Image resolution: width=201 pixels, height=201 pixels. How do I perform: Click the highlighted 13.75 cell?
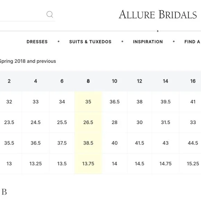88,164
